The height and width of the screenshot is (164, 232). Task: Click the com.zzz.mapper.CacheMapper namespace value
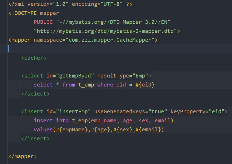pos(110,40)
